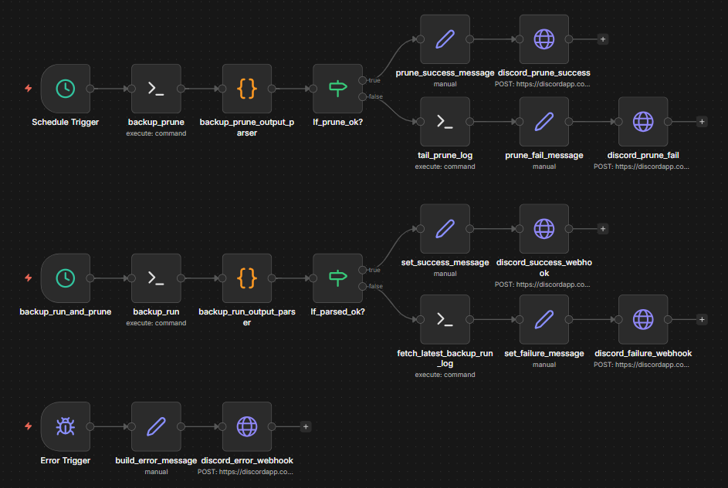Add node after discord_prune_success
The height and width of the screenshot is (488, 728).
[603, 39]
